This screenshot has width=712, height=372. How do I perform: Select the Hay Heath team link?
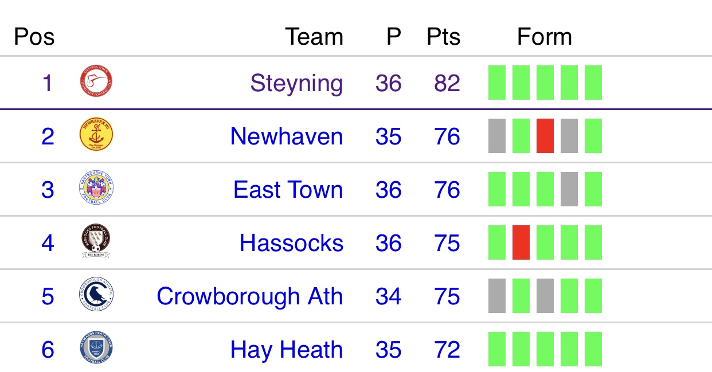click(287, 350)
